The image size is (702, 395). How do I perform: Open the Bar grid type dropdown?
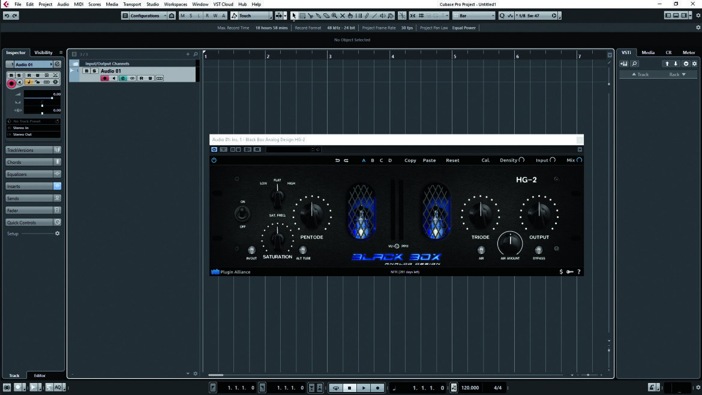pyautogui.click(x=473, y=16)
